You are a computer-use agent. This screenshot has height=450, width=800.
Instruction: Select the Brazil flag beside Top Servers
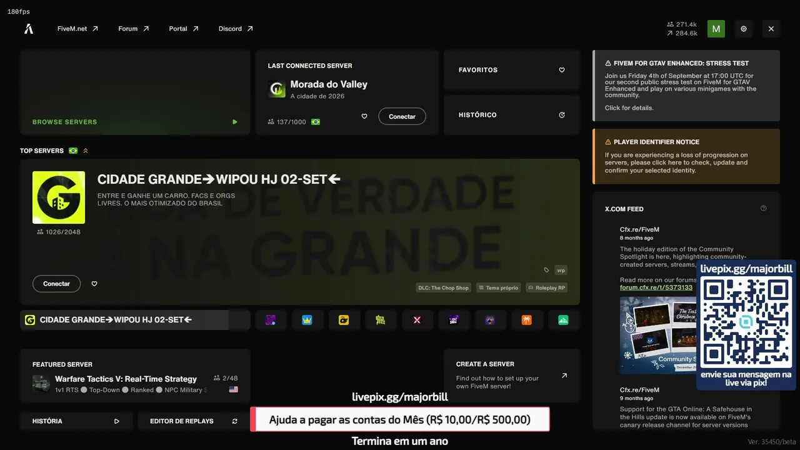point(73,151)
